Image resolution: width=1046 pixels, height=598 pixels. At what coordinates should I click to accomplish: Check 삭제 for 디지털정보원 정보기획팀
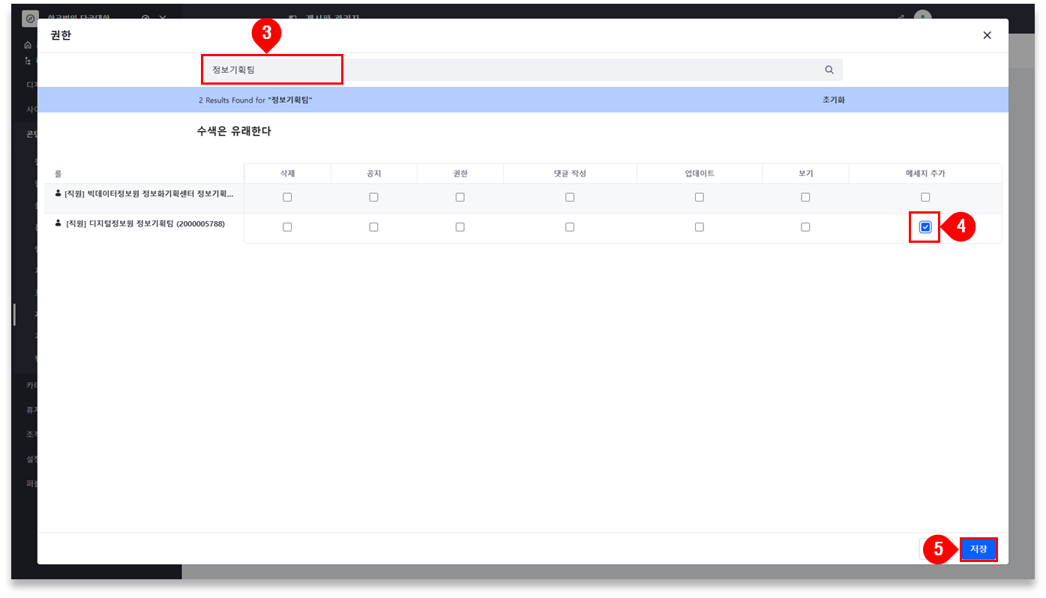(287, 227)
